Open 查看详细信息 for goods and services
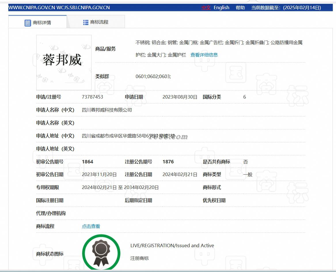 (204, 55)
